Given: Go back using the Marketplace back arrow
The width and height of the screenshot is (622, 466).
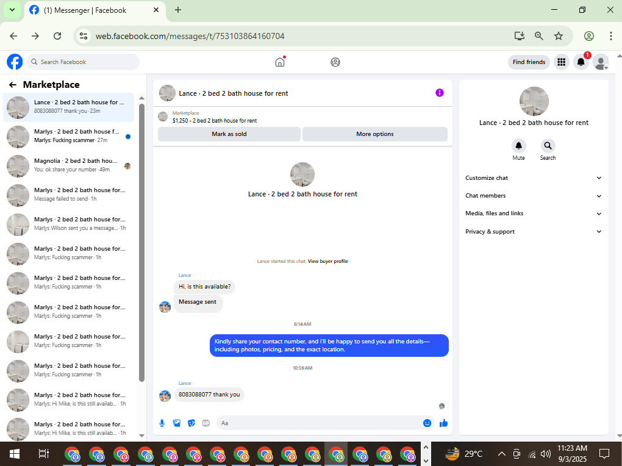Looking at the screenshot, I should pyautogui.click(x=13, y=85).
